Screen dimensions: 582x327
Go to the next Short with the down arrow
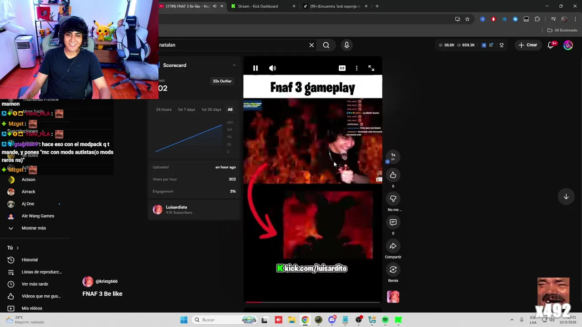pyautogui.click(x=566, y=197)
